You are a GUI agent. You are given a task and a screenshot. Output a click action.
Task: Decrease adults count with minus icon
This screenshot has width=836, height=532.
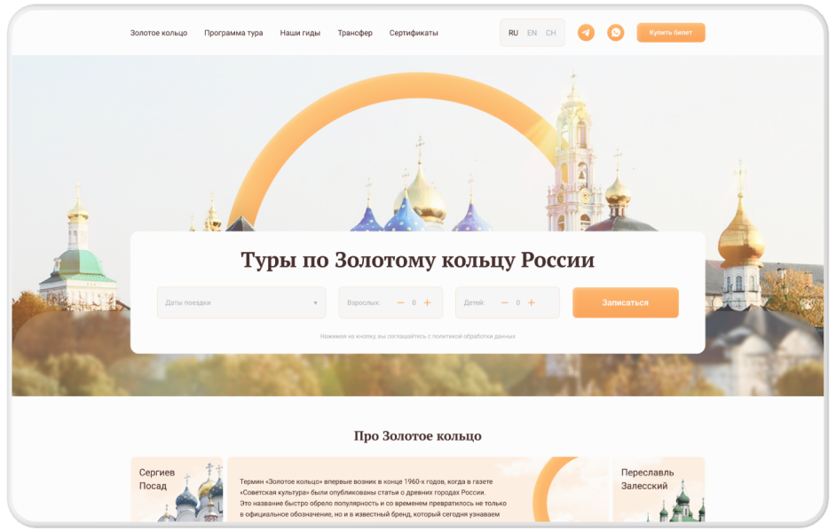(x=400, y=302)
